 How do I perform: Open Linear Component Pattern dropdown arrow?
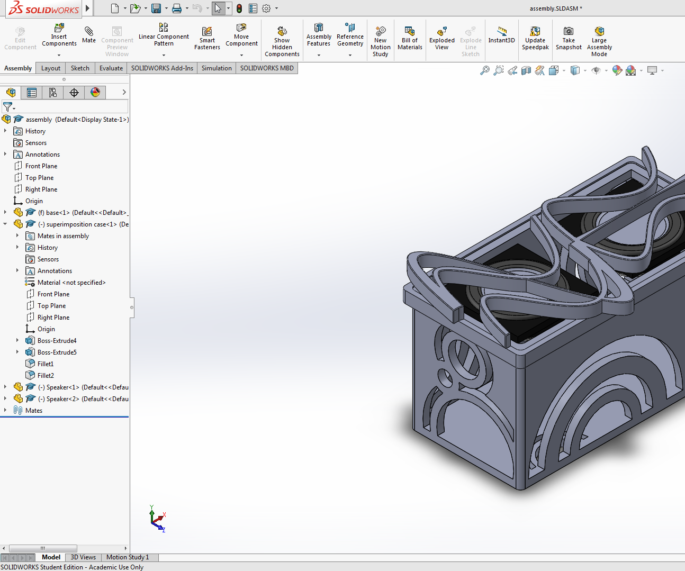[164, 55]
